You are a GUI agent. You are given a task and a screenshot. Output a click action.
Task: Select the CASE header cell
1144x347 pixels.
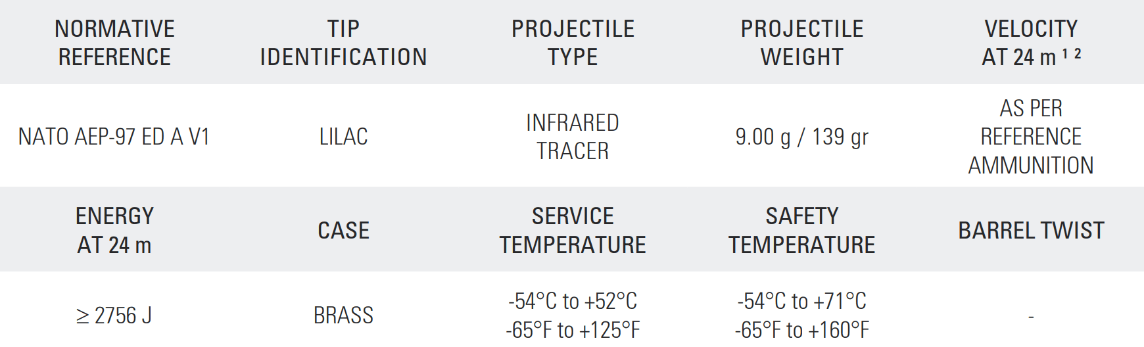(343, 231)
